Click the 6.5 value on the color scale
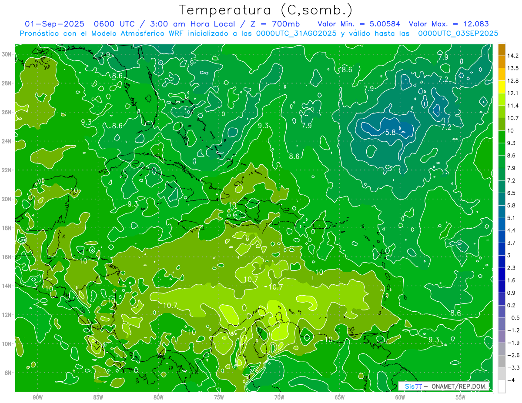 [x=511, y=193]
